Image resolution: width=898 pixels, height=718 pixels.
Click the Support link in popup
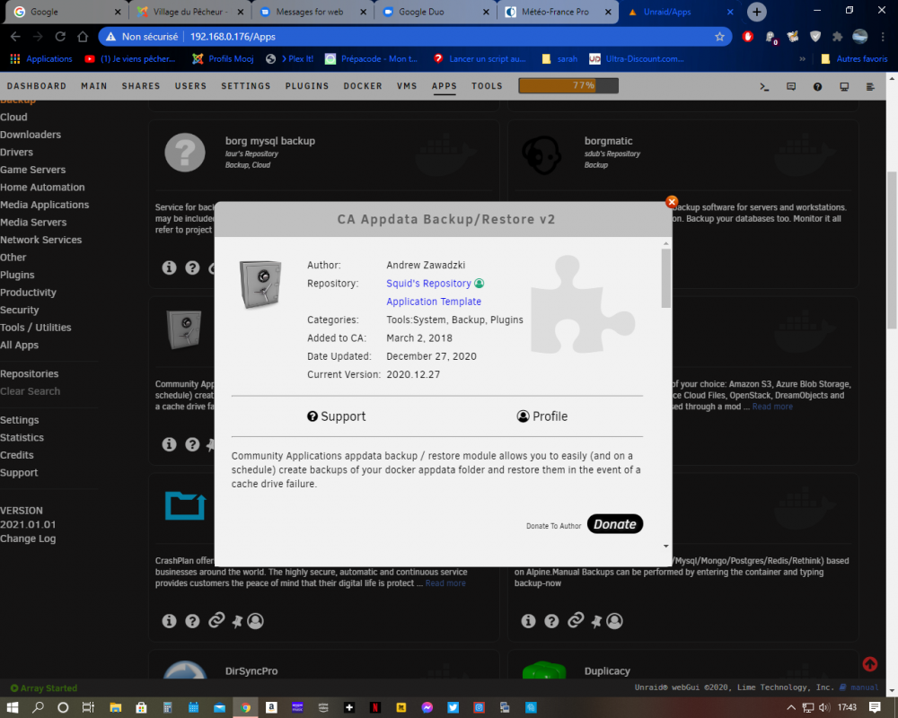[336, 416]
